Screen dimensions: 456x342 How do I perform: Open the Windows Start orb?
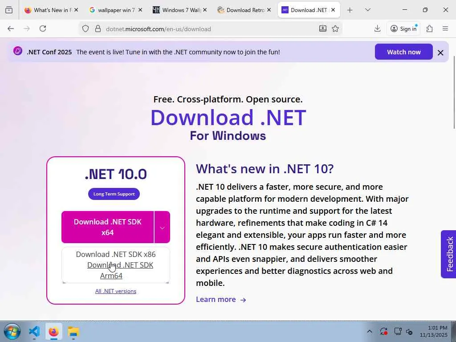(x=12, y=331)
